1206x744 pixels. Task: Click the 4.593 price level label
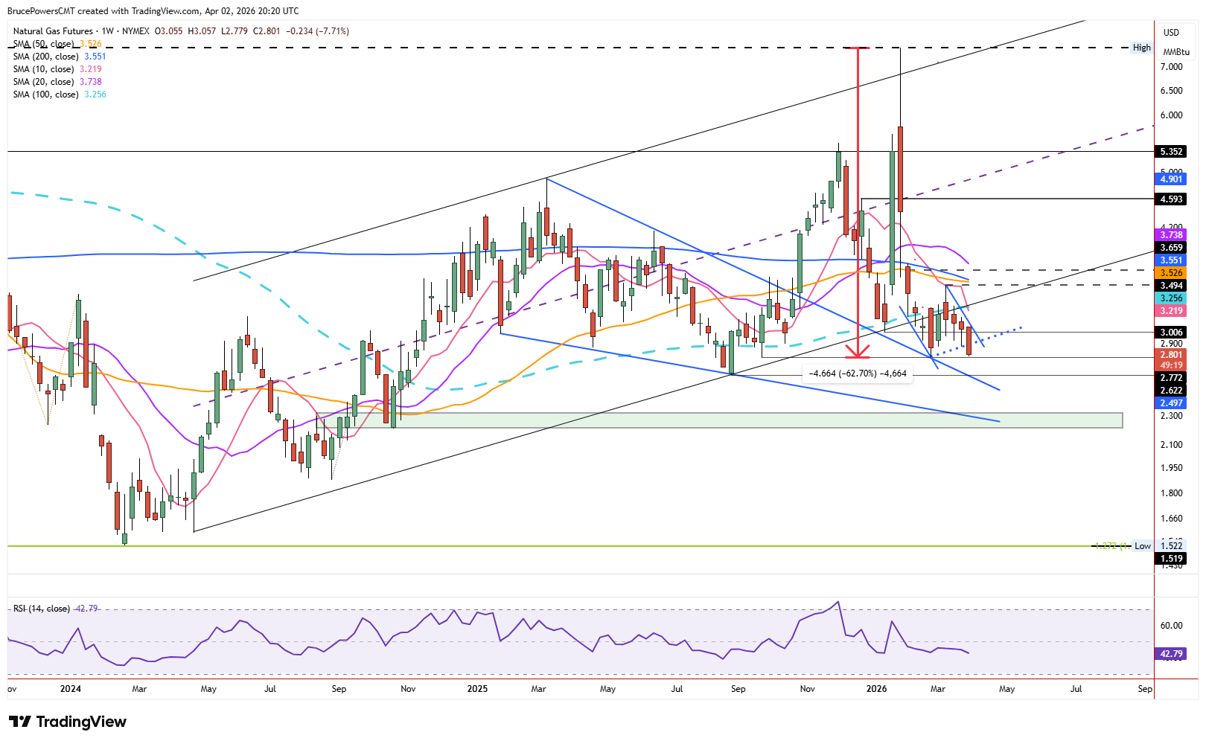pos(1171,199)
